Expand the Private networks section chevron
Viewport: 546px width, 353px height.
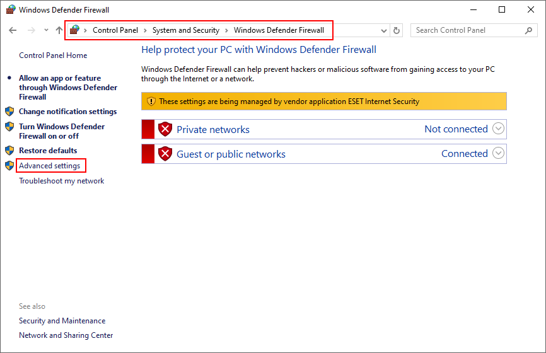pos(498,129)
